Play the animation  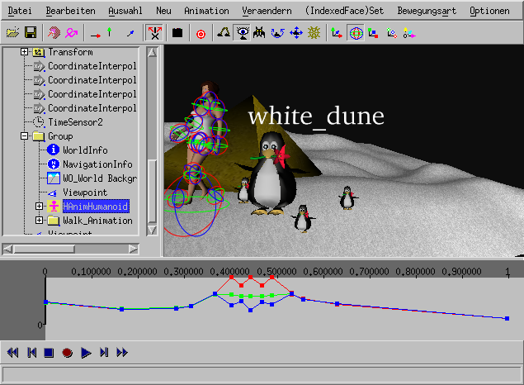(86, 353)
